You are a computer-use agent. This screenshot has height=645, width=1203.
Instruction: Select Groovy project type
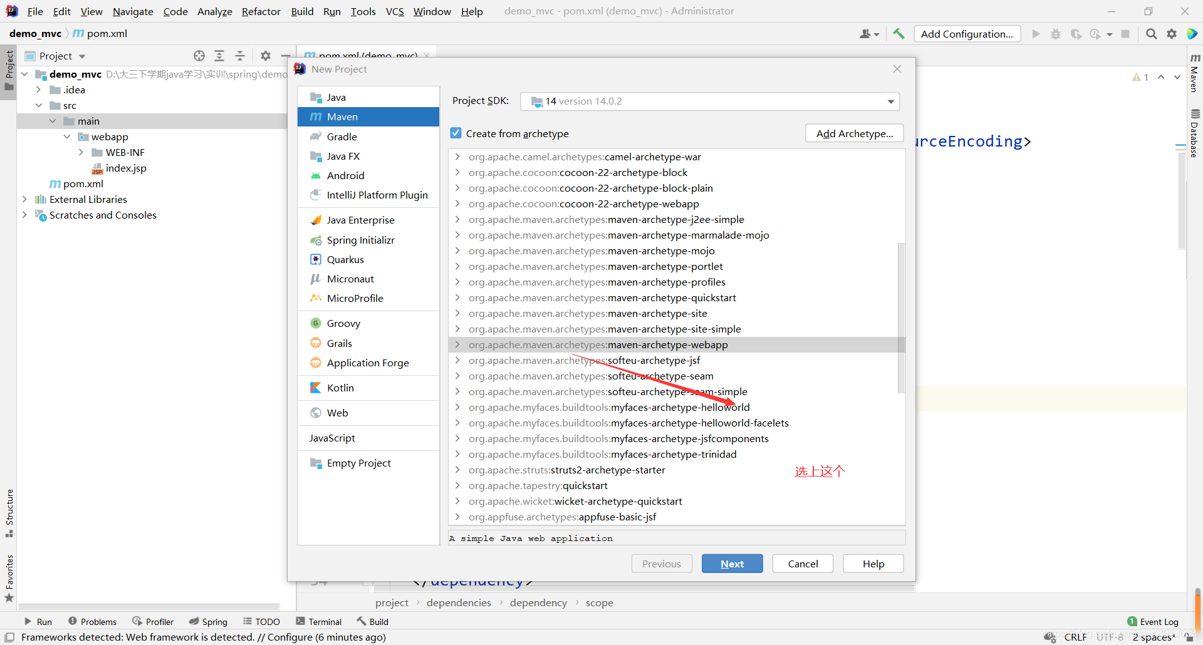[368, 323]
